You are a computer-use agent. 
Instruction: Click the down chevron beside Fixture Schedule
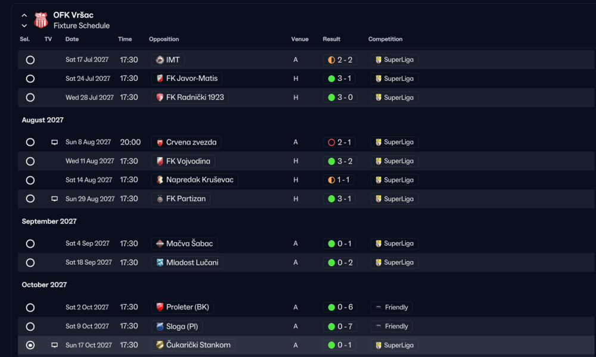click(x=24, y=26)
